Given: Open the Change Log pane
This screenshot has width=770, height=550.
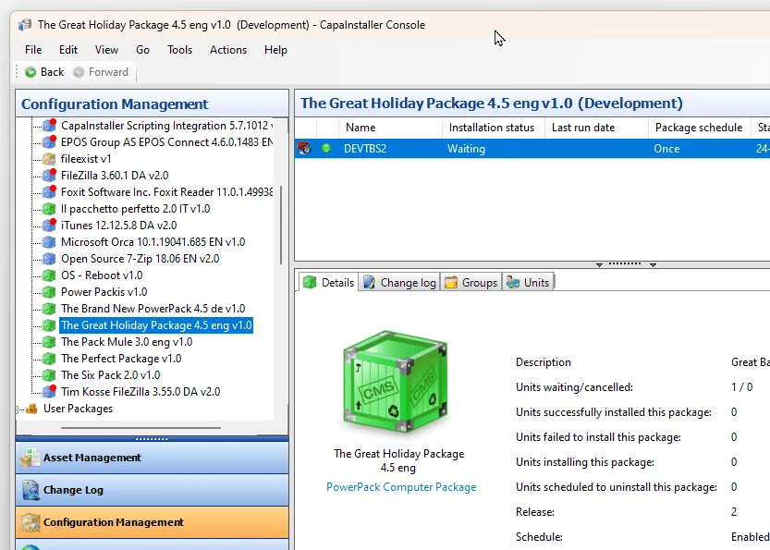Looking at the screenshot, I should 153,490.
